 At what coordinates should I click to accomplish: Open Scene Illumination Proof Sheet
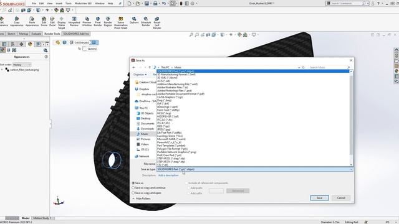point(120,23)
